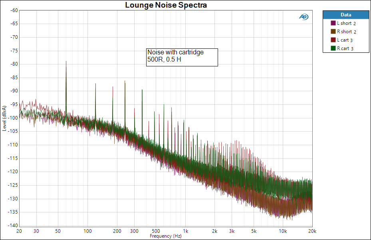Viewport: 371px width, 240px height.
Task: Click the -140 value on the level axis
Action: pos(13,225)
